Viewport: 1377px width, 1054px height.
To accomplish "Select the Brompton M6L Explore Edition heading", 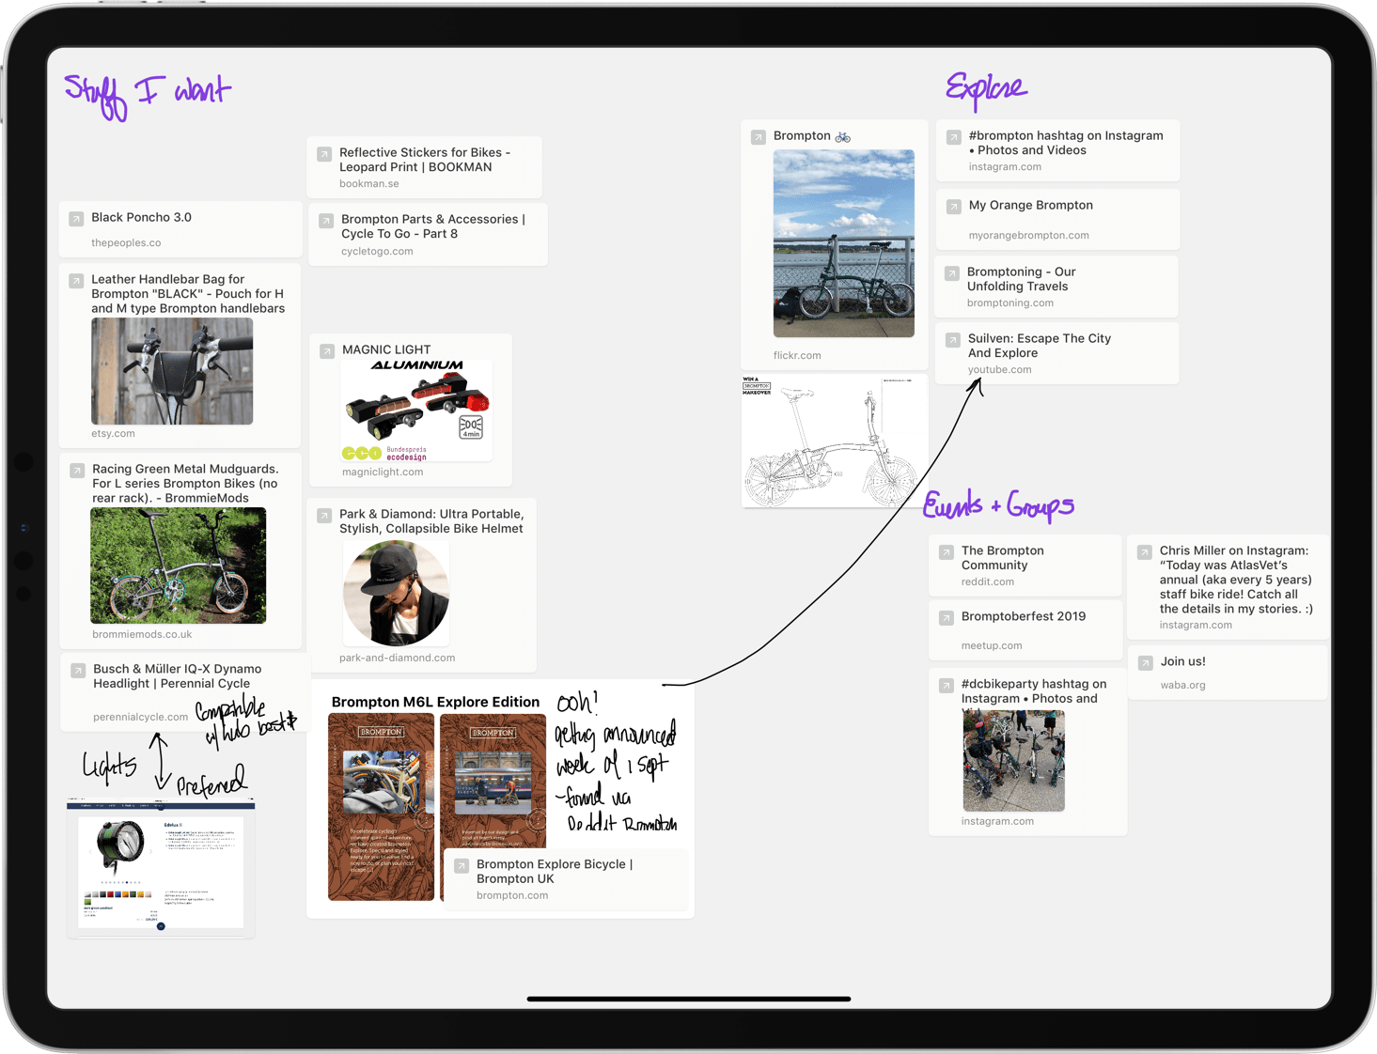I will point(435,702).
